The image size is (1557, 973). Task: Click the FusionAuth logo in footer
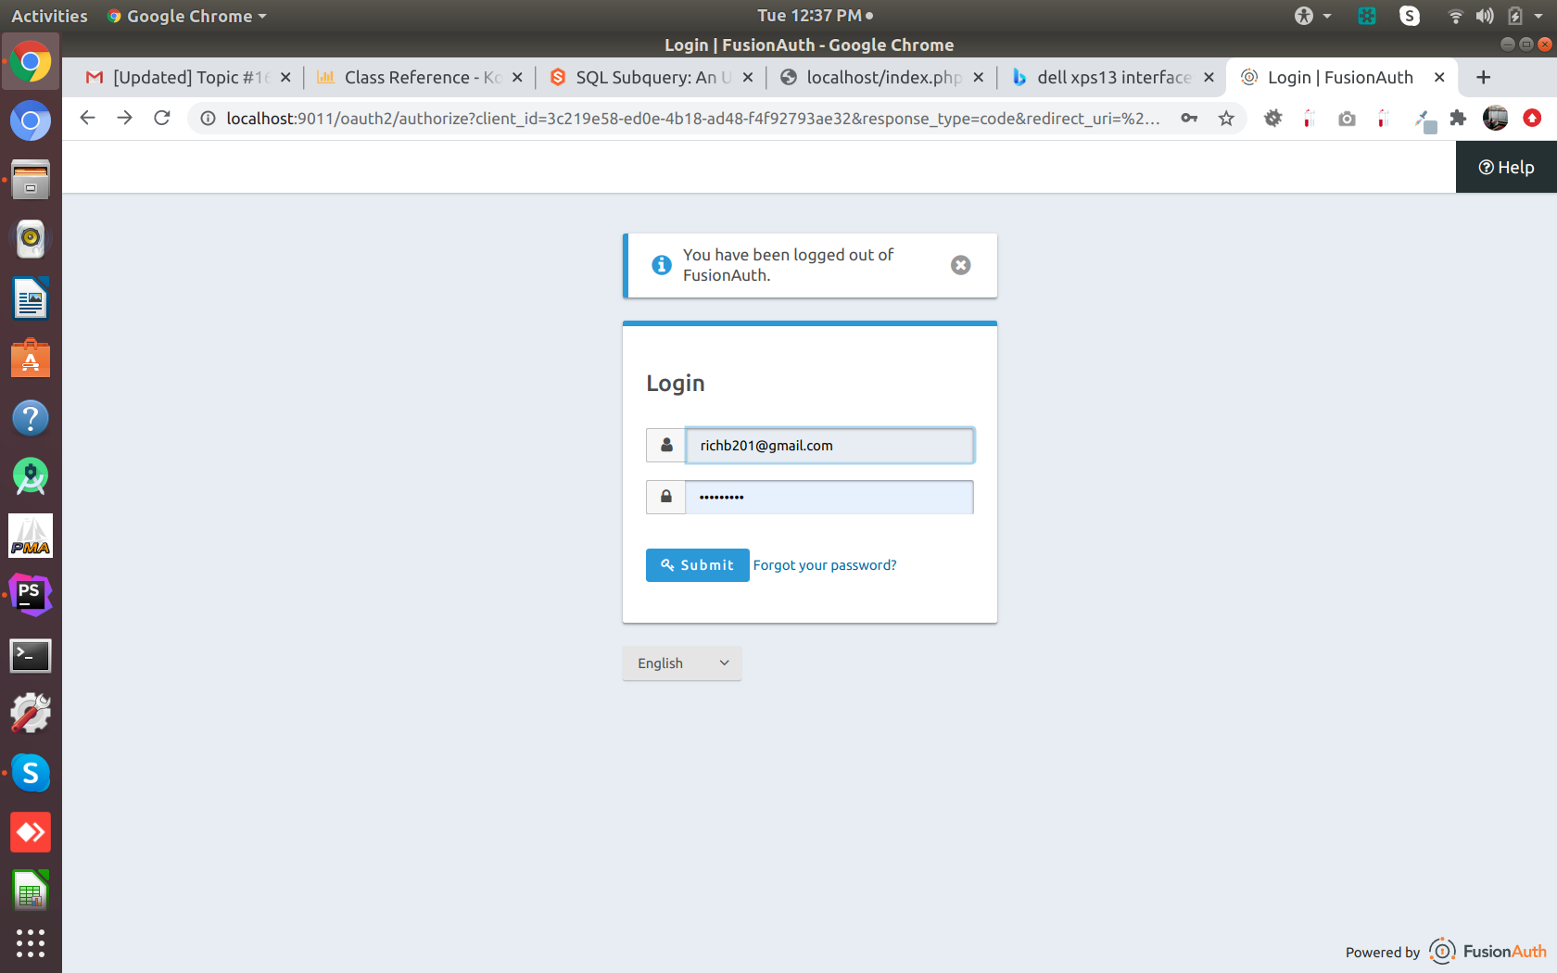click(x=1487, y=951)
